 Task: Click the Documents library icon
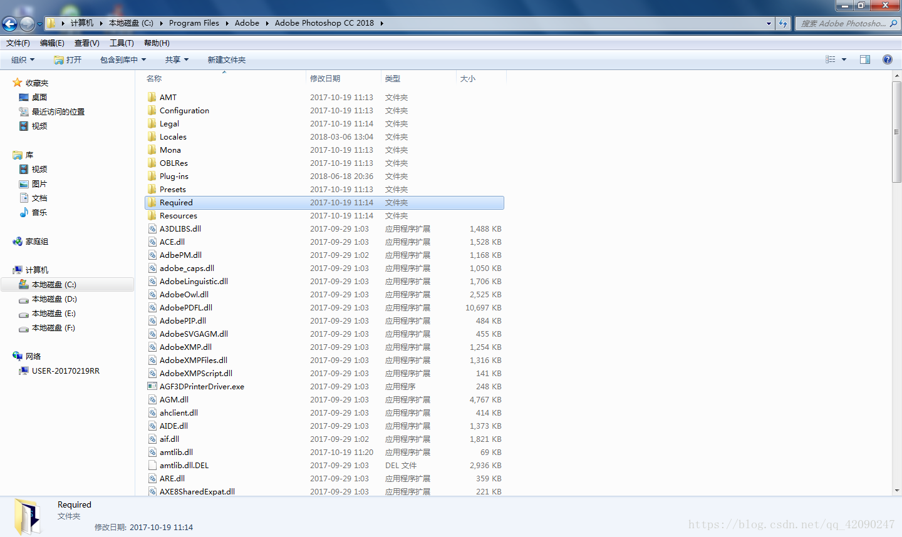pos(24,198)
